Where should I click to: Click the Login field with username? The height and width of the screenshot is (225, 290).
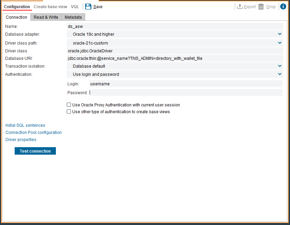pyautogui.click(x=186, y=84)
